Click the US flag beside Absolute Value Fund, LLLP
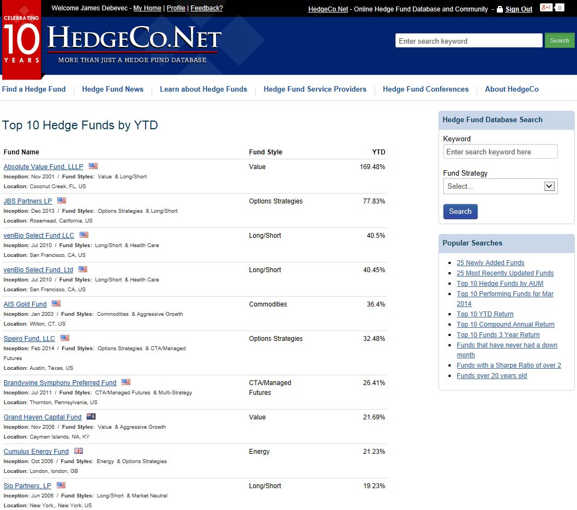This screenshot has width=577, height=510. point(93,166)
